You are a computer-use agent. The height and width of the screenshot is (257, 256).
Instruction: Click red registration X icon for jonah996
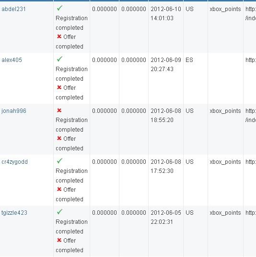[59, 110]
